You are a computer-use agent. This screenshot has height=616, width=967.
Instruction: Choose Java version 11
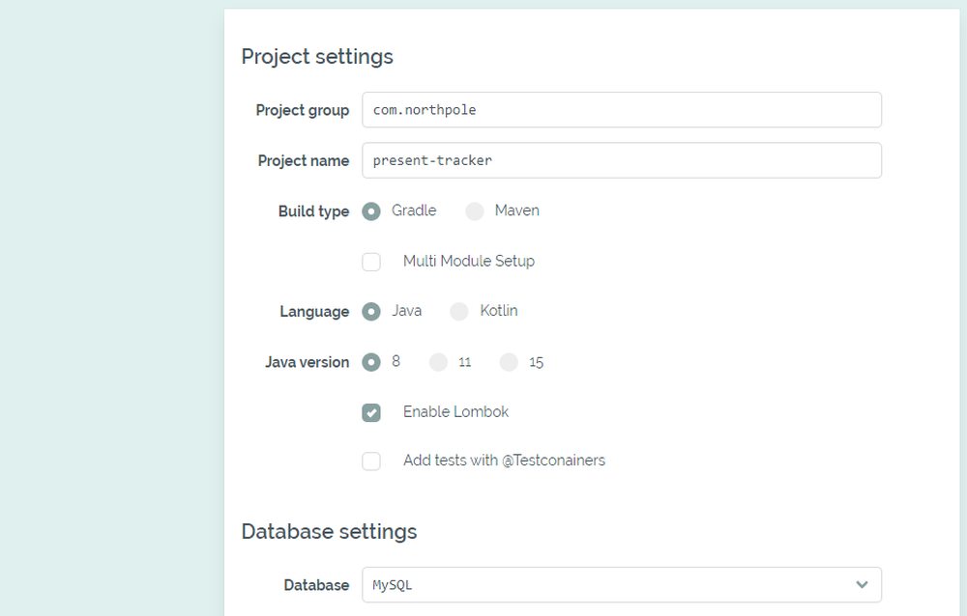[x=438, y=362]
